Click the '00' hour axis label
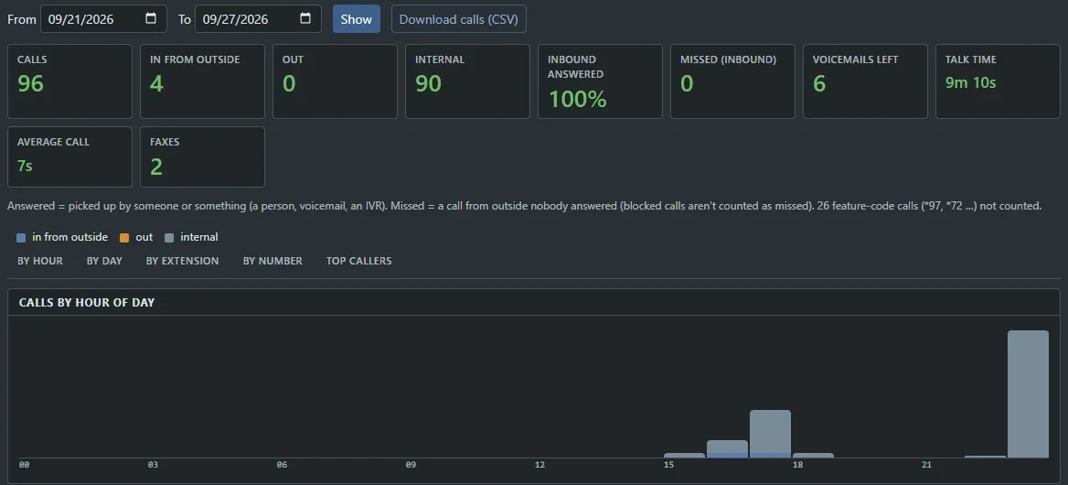This screenshot has height=485, width=1068. click(x=25, y=465)
